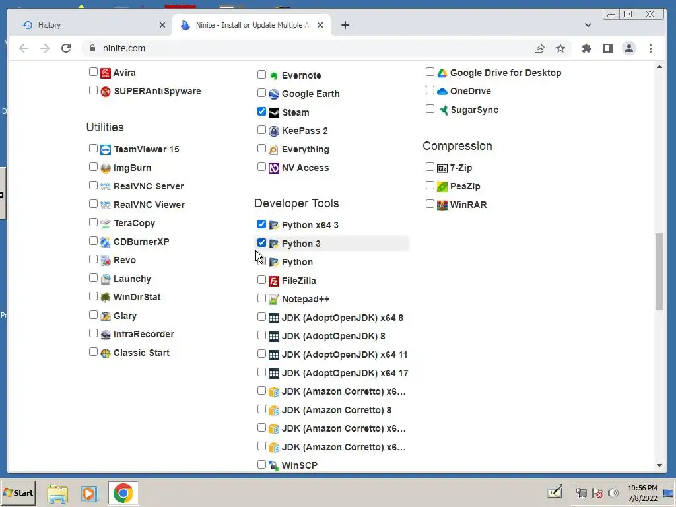Open the Chrome profile avatar button

pos(629,48)
